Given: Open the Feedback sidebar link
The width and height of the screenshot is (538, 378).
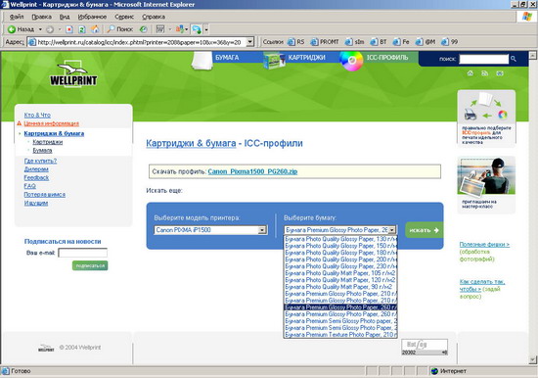Looking at the screenshot, I should [x=36, y=177].
